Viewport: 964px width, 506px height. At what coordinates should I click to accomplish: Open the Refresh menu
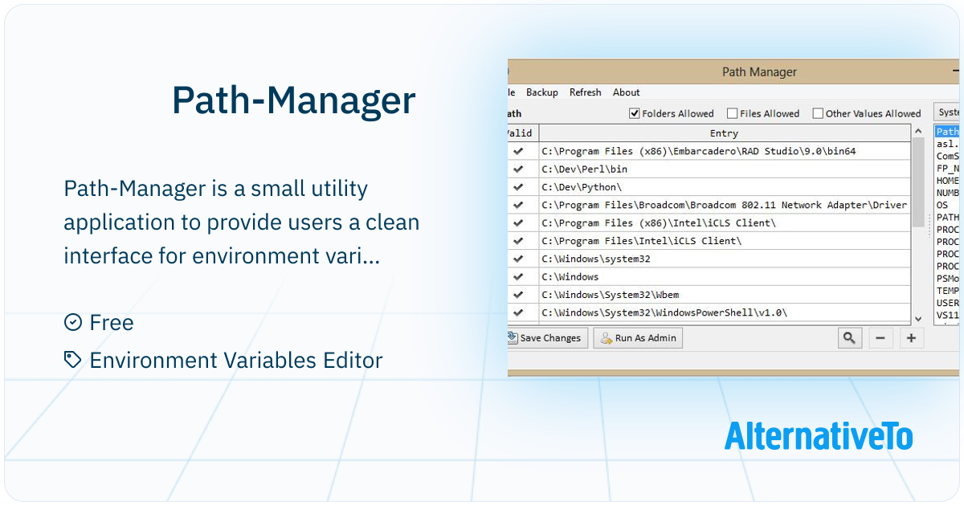click(586, 92)
